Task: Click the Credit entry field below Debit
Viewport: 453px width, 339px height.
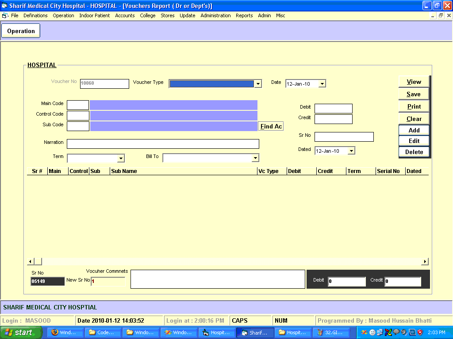Action: point(334,119)
